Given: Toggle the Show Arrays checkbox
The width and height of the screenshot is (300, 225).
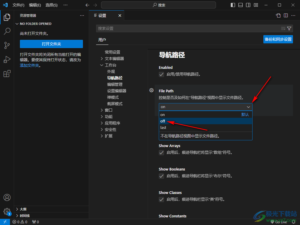Looking at the screenshot, I should [x=161, y=153].
